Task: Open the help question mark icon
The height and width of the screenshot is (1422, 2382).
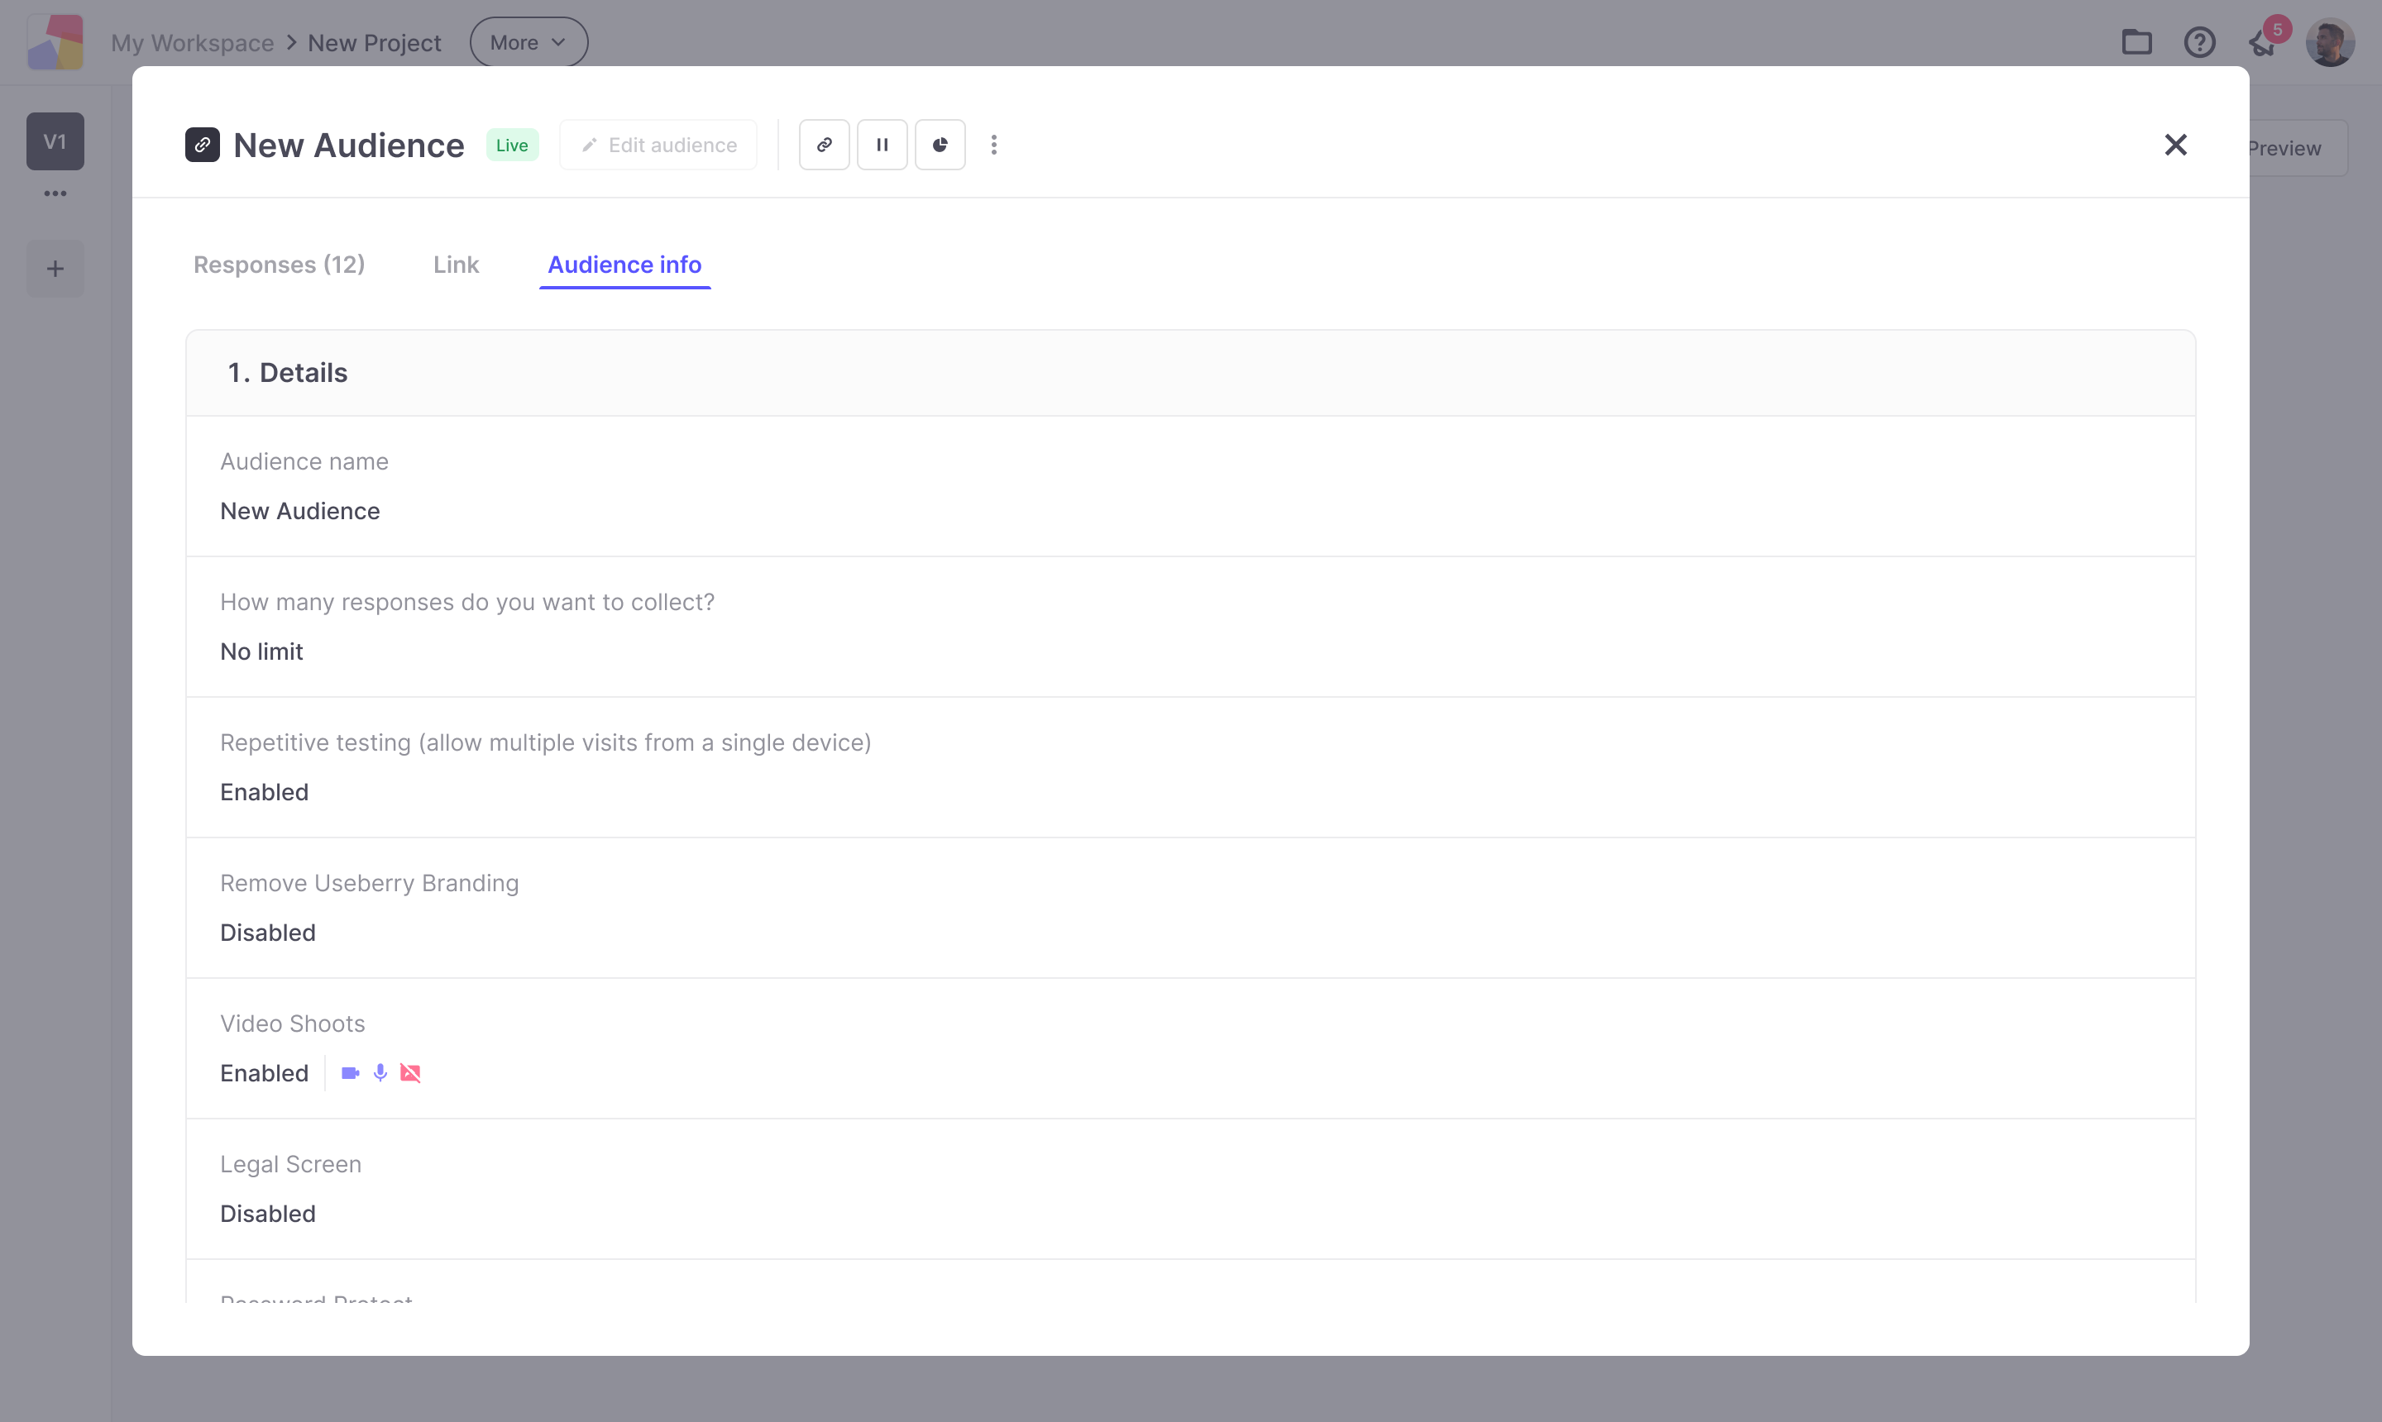Action: [2199, 42]
